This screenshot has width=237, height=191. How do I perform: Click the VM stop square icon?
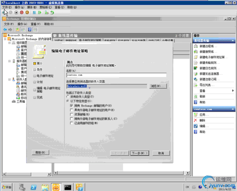[16, 13]
